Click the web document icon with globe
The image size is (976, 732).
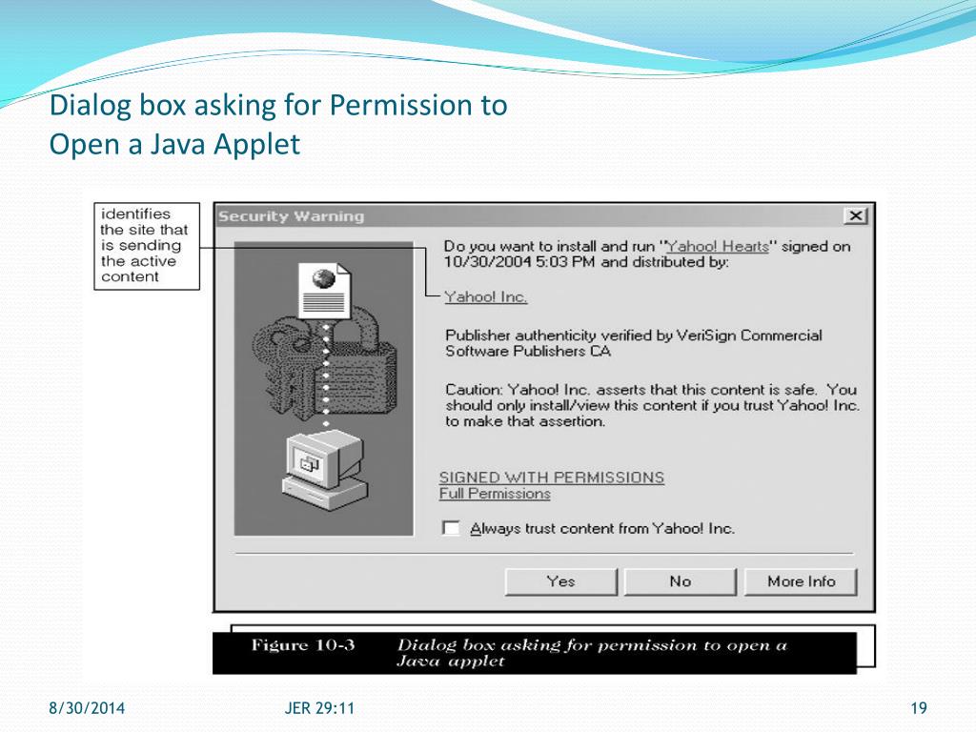coord(324,291)
